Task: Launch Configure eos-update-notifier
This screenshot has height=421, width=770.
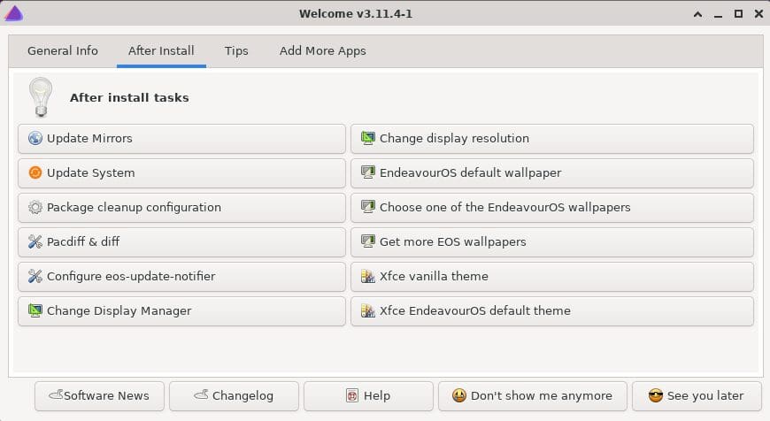Action: point(181,277)
